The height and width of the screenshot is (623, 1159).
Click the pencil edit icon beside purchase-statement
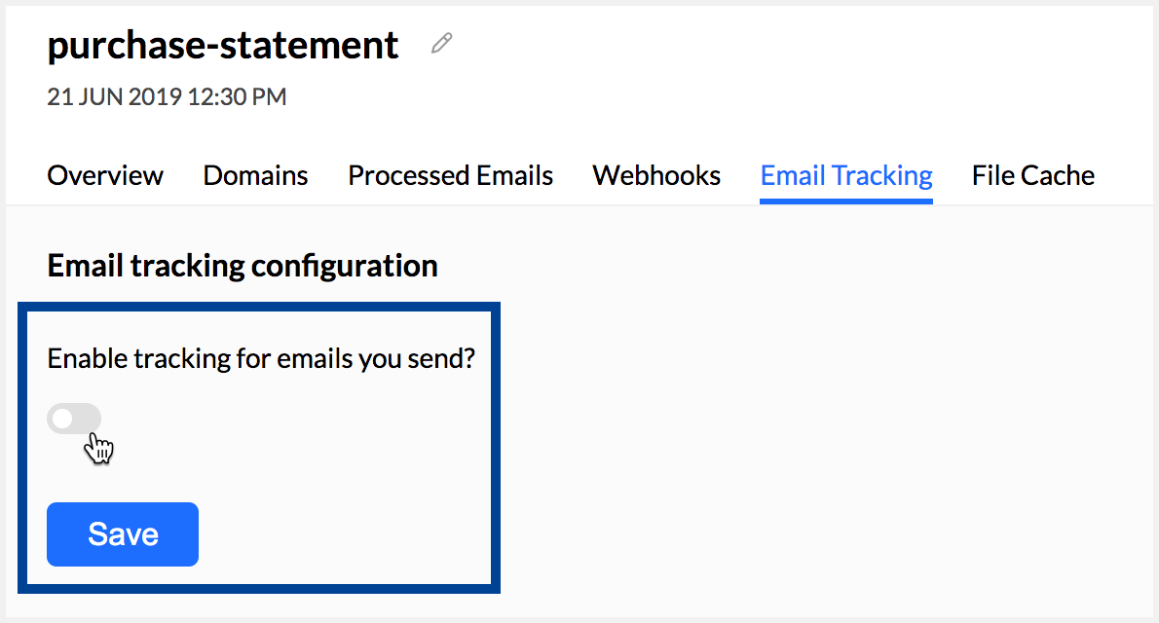pyautogui.click(x=440, y=43)
